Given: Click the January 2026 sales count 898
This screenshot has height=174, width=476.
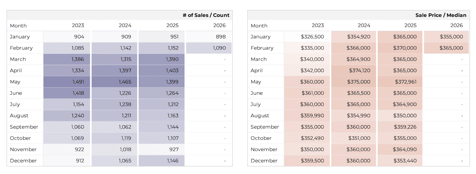Looking at the screenshot, I should click(x=221, y=37).
